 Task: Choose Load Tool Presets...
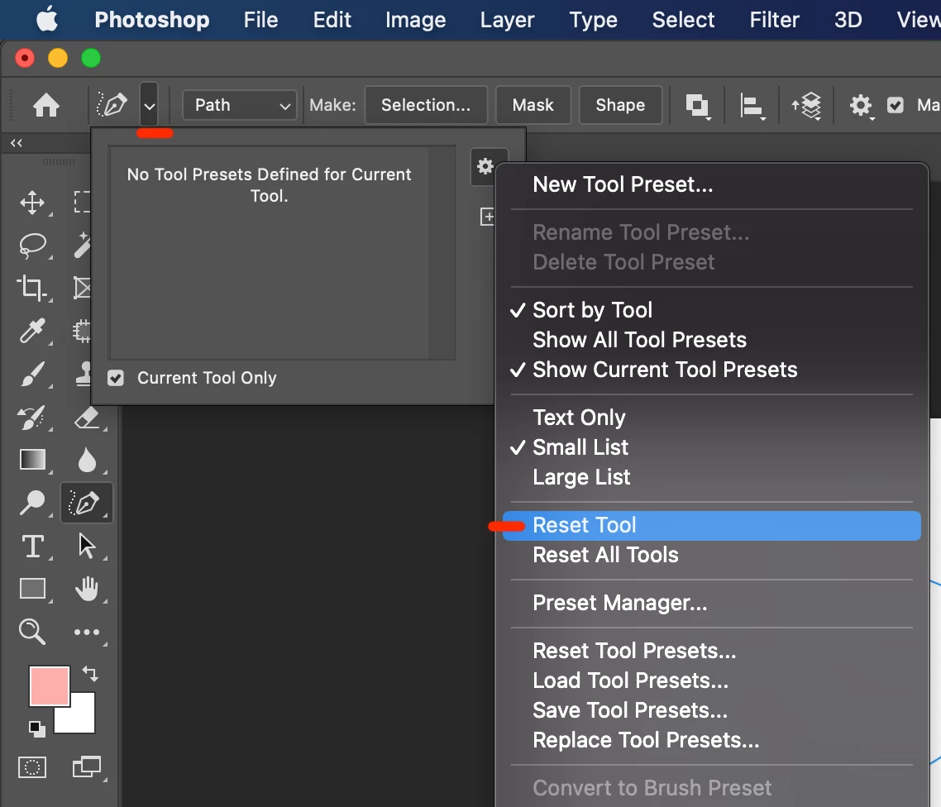tap(711, 681)
